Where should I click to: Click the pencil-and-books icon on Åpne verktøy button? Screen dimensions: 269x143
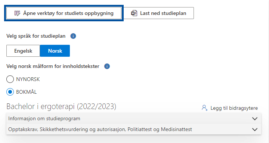tap(17, 13)
